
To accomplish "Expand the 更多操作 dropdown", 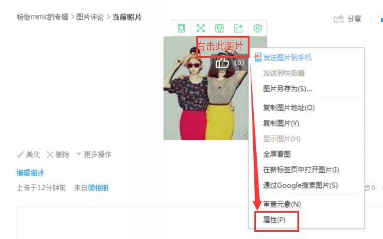I will [x=94, y=154].
